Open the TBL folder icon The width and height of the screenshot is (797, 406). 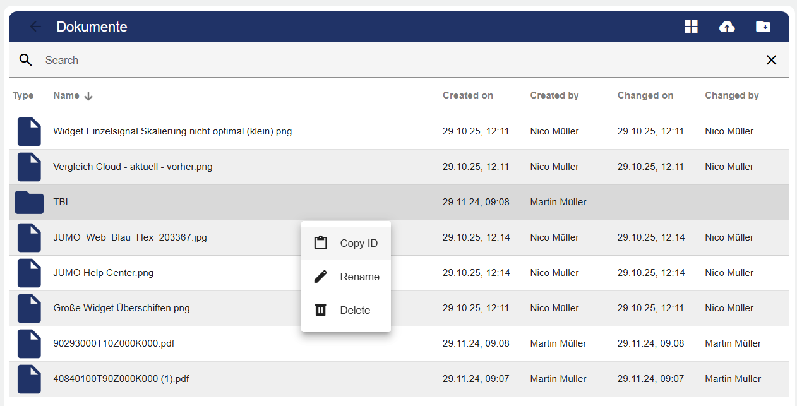click(x=29, y=202)
